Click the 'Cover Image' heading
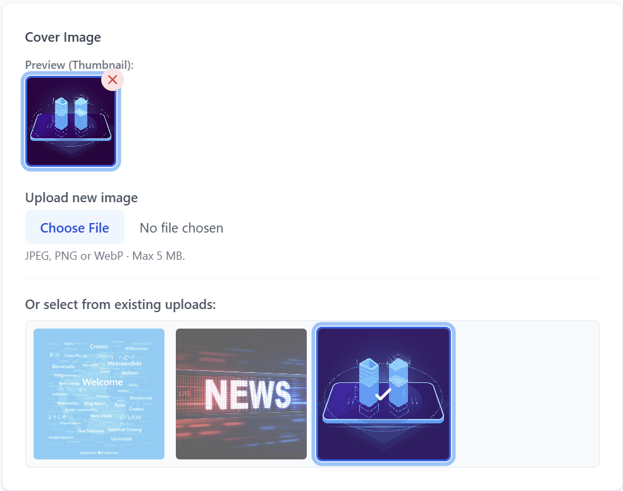 (63, 37)
